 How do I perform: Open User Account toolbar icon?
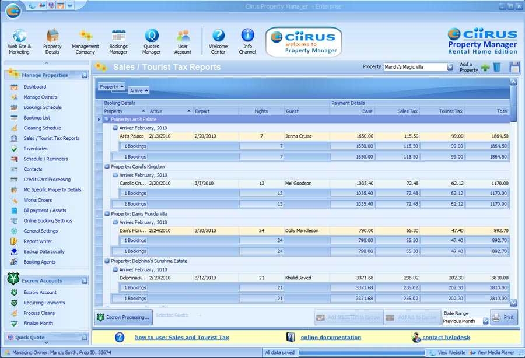pos(183,42)
